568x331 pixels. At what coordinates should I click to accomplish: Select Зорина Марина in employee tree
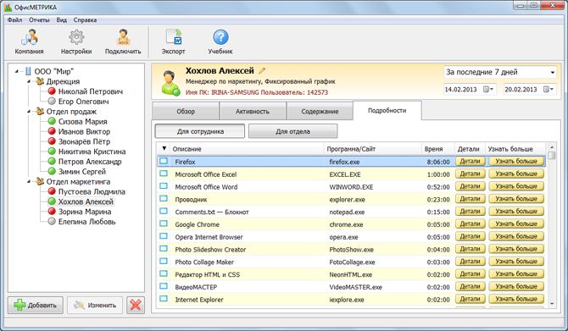85,212
